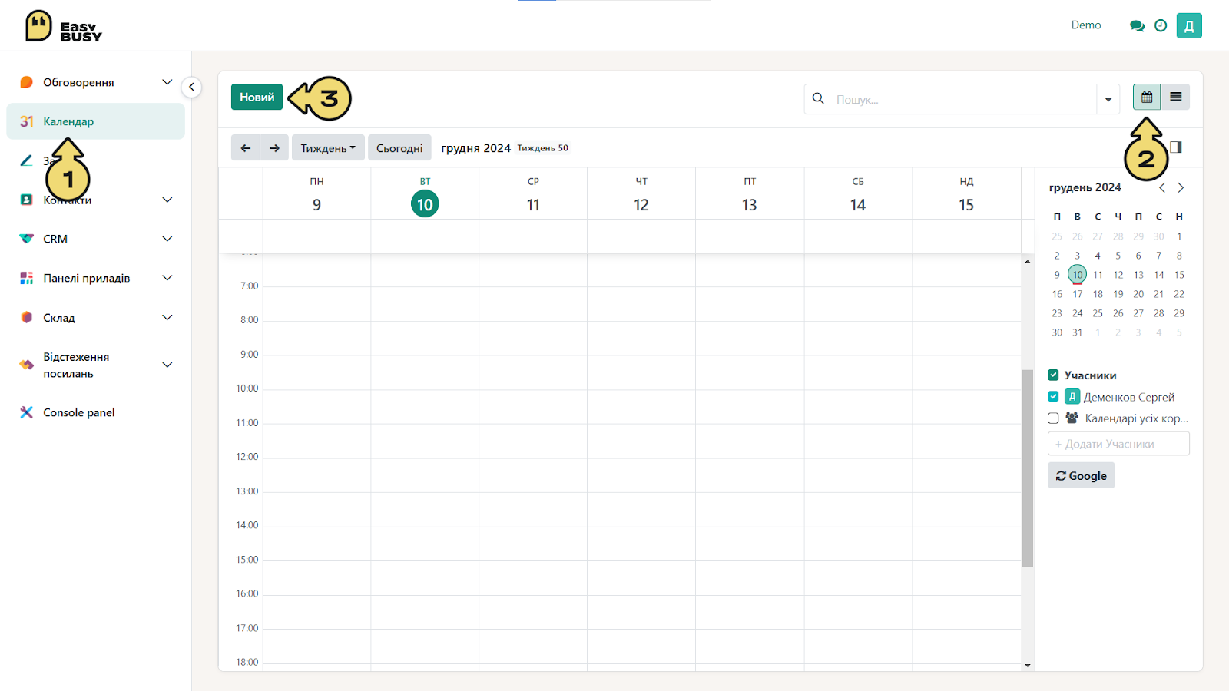Uncheck the Учасники checkbox
Image resolution: width=1229 pixels, height=691 pixels.
pyautogui.click(x=1053, y=375)
